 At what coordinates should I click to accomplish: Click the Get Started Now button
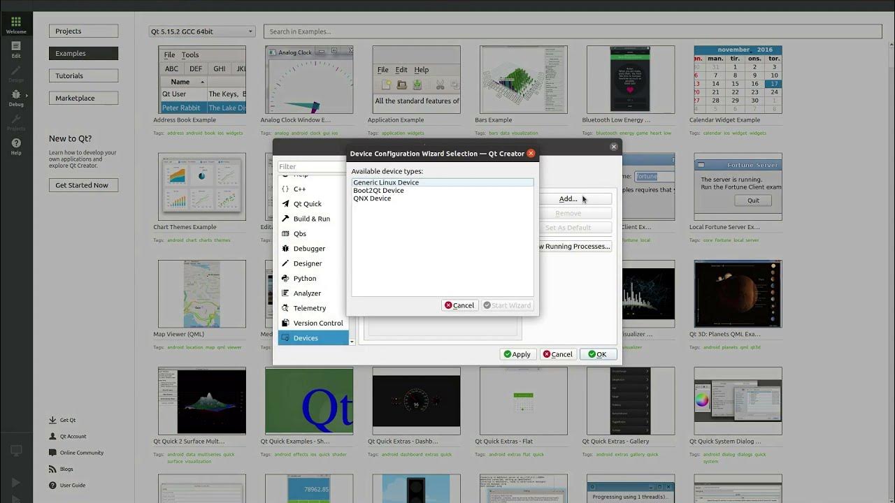83,185
